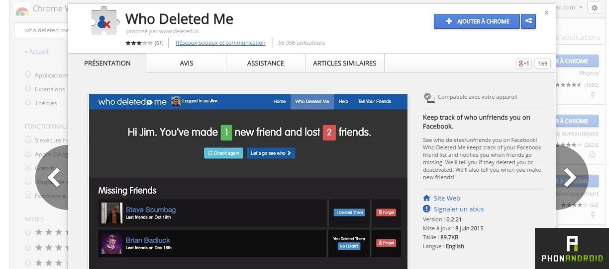Click the home icon beside Site Web
Viewport: 609px width, 269px height.
pos(426,198)
